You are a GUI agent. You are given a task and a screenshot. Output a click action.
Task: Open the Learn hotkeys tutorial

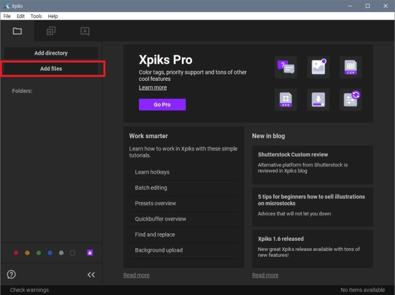(183, 172)
